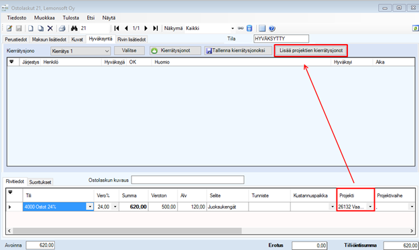Click the binoculars search icon
Image resolution: width=419 pixels, height=250 pixels.
point(74,28)
